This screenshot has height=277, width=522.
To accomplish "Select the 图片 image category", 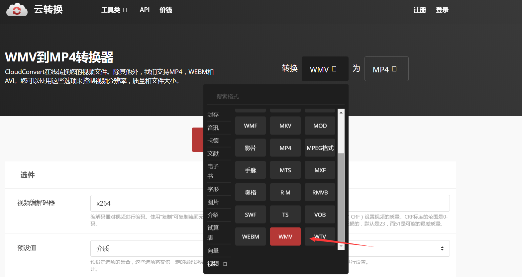I will pos(213,202).
